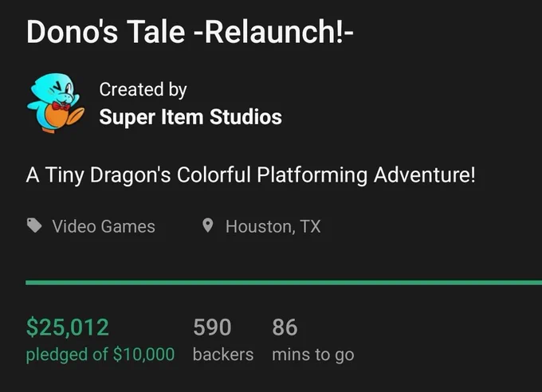Click the green funding progress bar
The height and width of the screenshot is (392, 542).
tap(284, 282)
